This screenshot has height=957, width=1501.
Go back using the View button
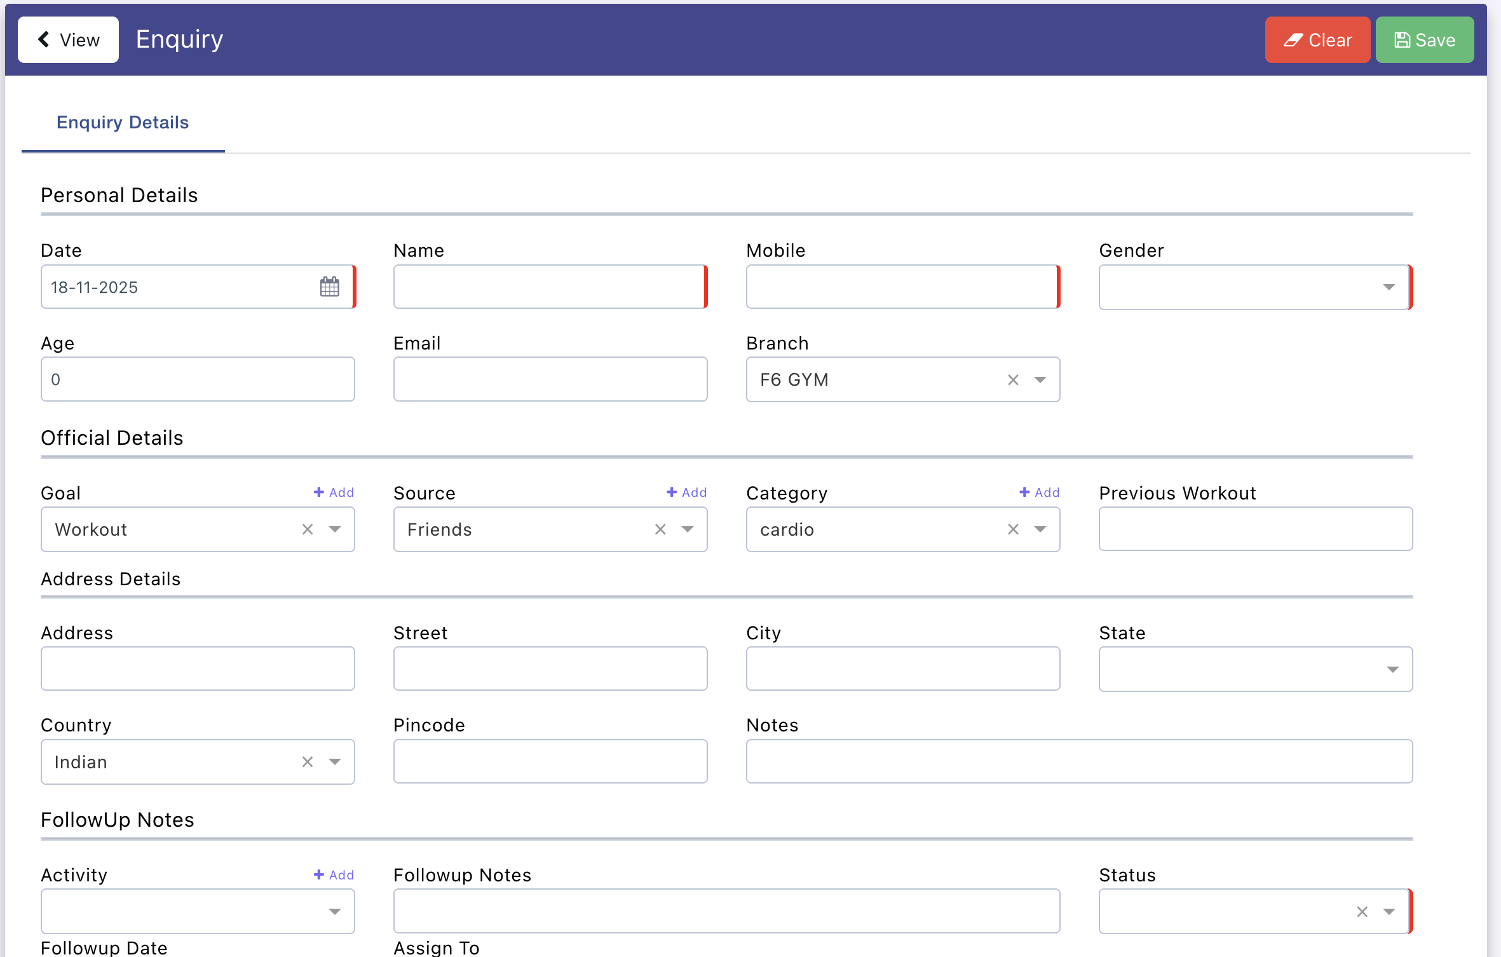[x=68, y=40]
